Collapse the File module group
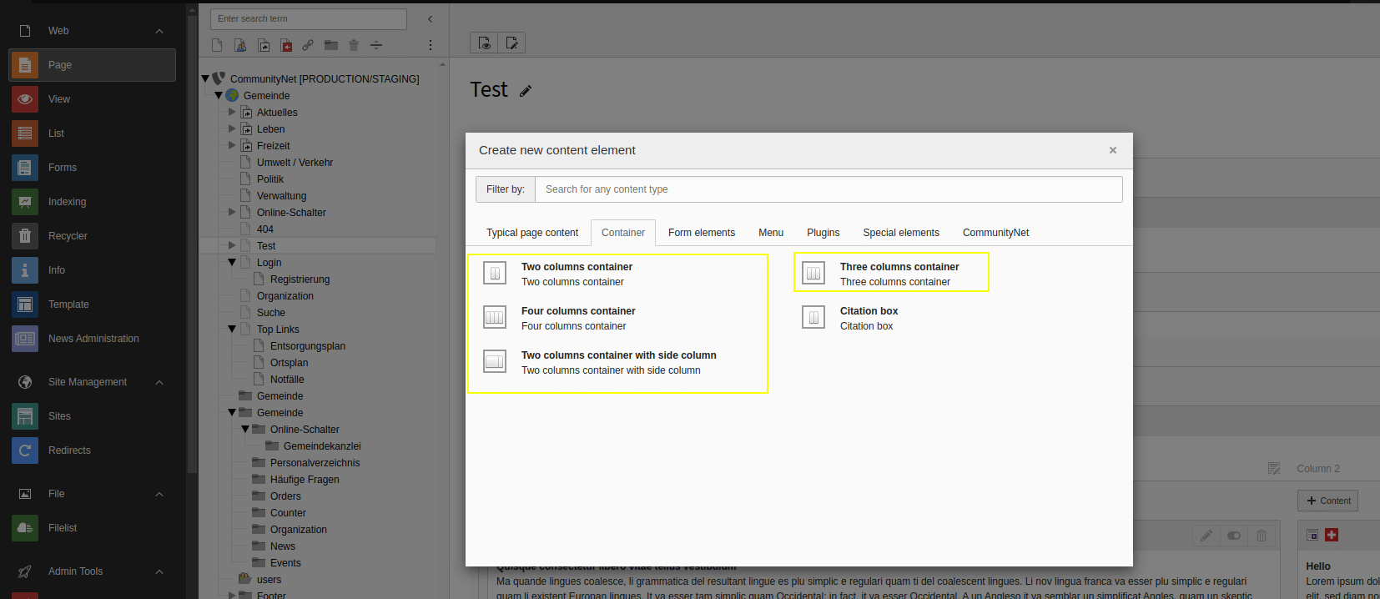This screenshot has width=1380, height=599. point(159,494)
